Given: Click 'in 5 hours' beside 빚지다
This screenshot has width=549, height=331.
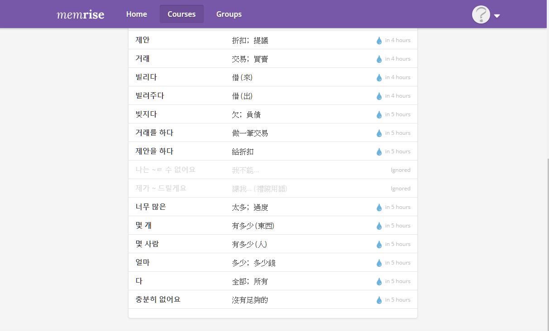Looking at the screenshot, I should 398,114.
